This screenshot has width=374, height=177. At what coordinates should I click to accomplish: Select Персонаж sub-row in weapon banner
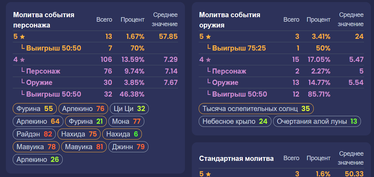[x=281, y=71]
